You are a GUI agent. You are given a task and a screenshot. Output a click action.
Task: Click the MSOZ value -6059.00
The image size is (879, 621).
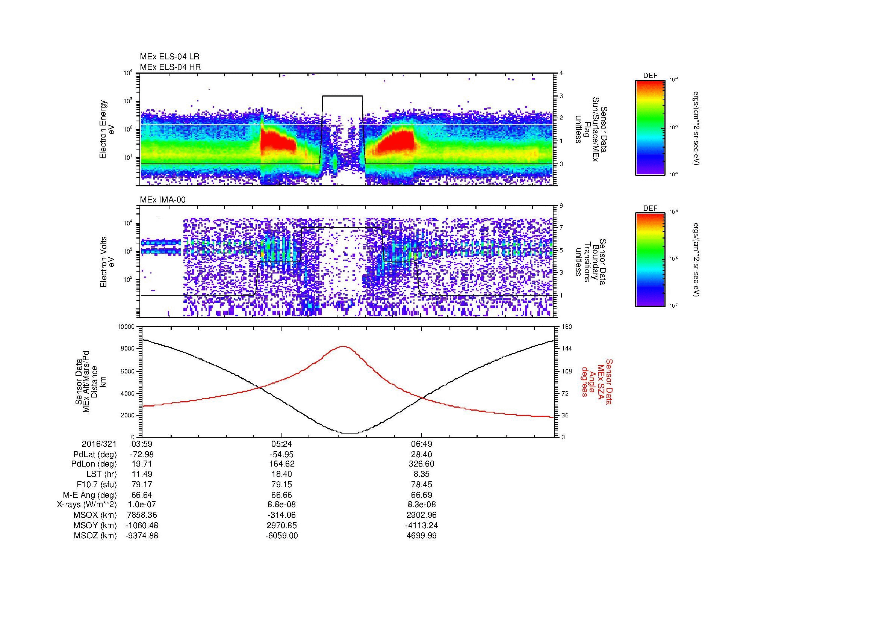click(281, 536)
